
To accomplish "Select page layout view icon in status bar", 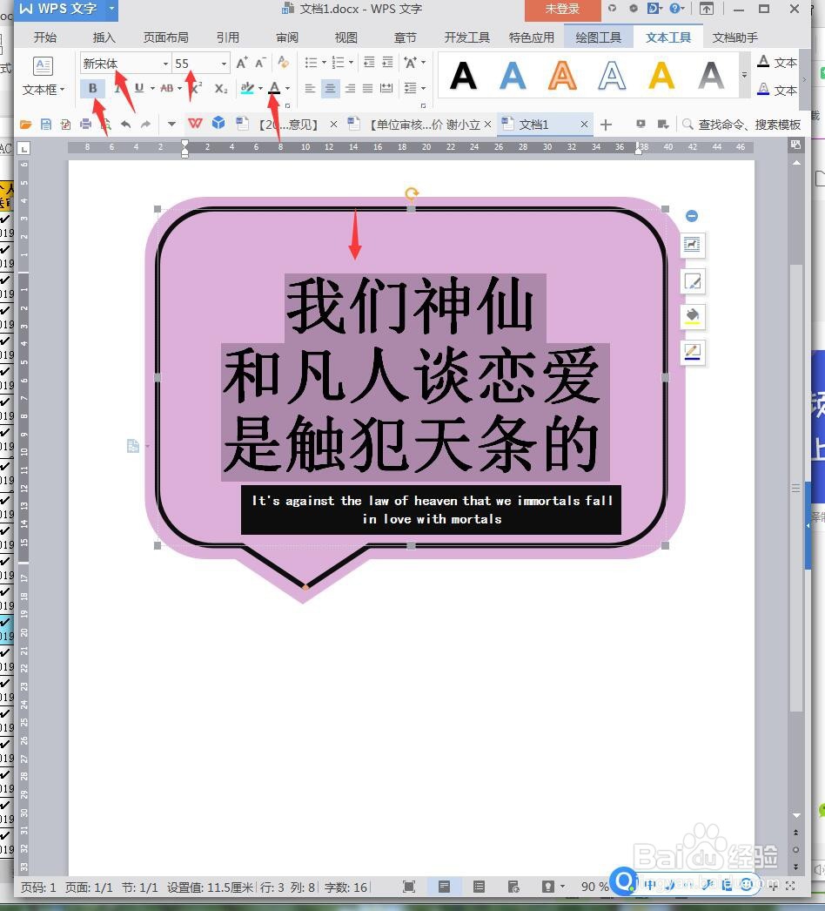I will (444, 886).
